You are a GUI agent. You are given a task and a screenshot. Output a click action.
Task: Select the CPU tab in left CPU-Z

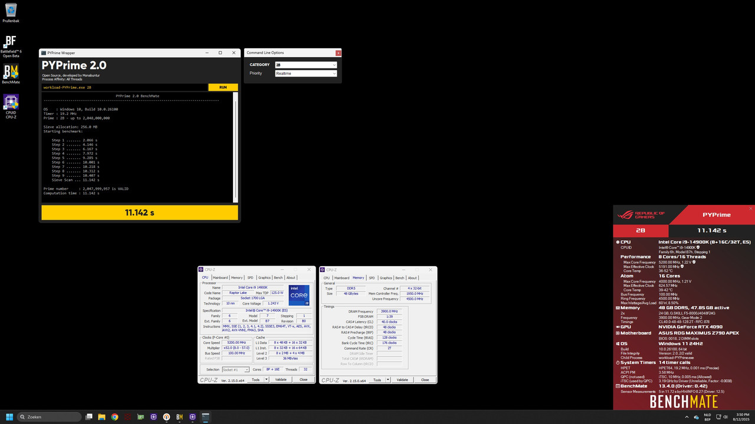[x=205, y=277]
